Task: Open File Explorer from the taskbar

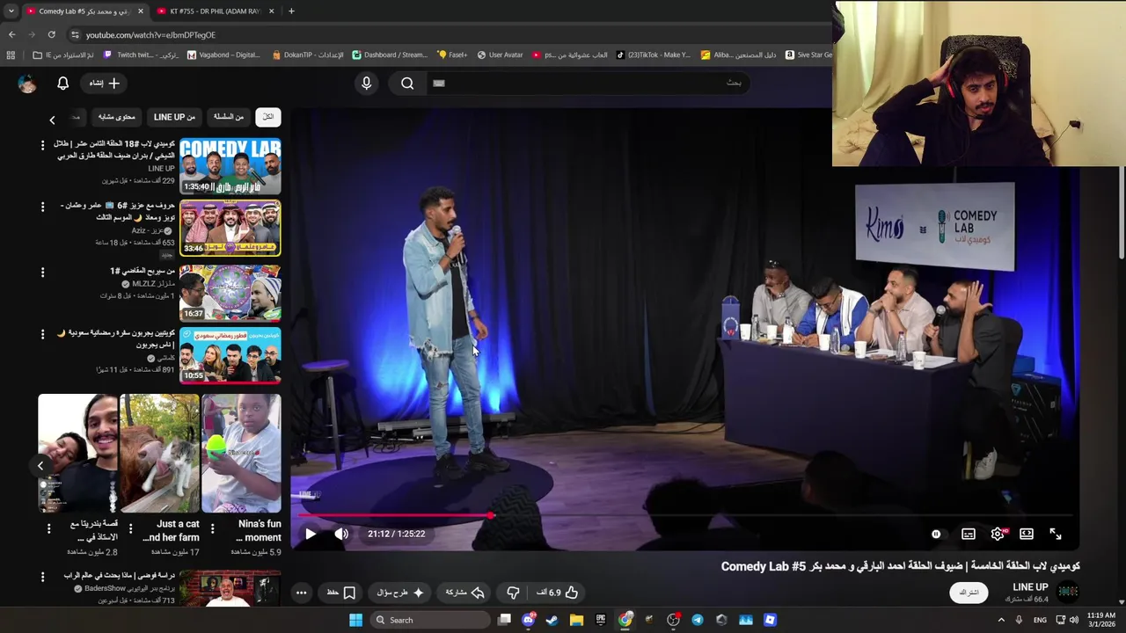Action: [x=576, y=620]
